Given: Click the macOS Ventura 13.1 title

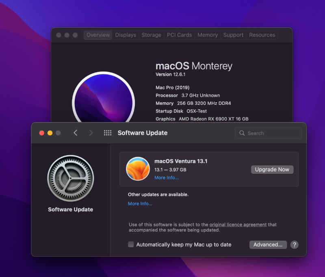Looking at the screenshot, I should pos(181,161).
